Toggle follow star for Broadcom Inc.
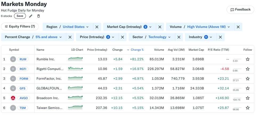This screenshot has width=256, height=115. [247, 98]
